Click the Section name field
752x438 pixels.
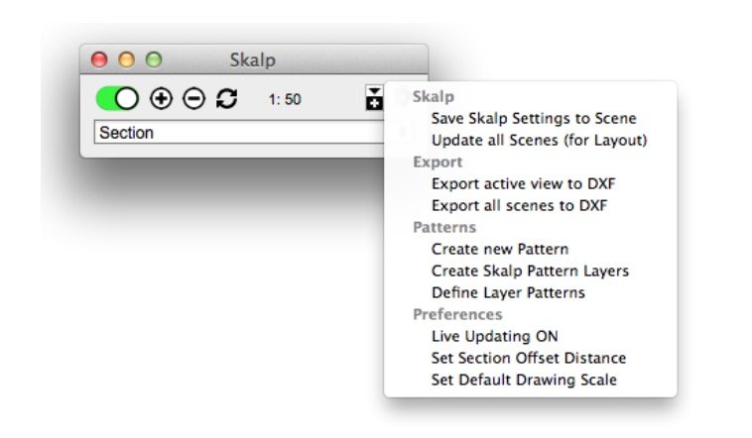pos(238,132)
